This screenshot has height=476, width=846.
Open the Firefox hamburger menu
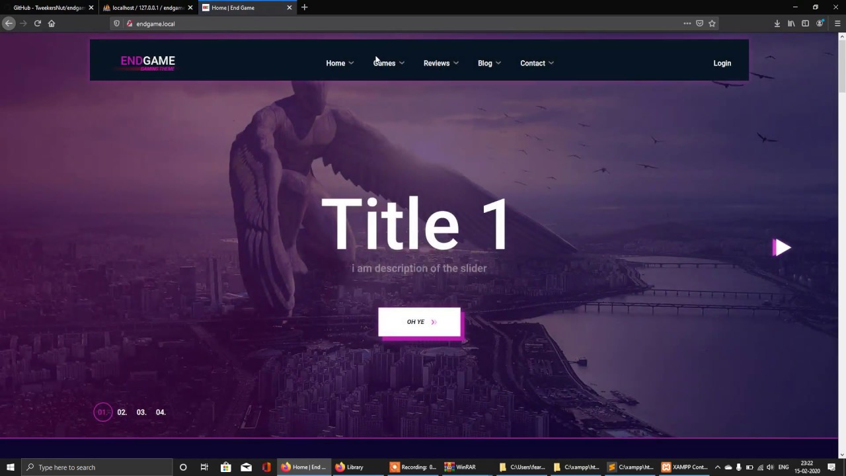837,23
